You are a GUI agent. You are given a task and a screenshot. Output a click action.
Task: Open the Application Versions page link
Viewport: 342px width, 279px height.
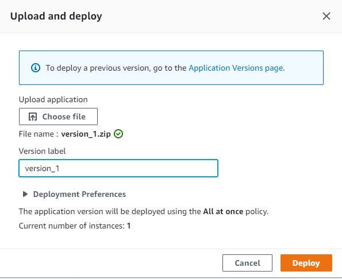click(236, 68)
